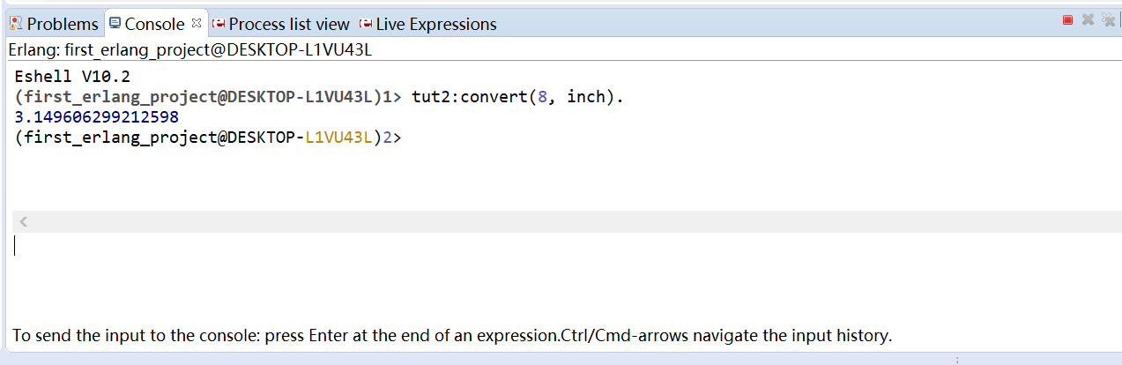Viewport: 1122px width, 365px height.
Task: Terminate the Erlang console with red stop button
Action: tap(1068, 19)
